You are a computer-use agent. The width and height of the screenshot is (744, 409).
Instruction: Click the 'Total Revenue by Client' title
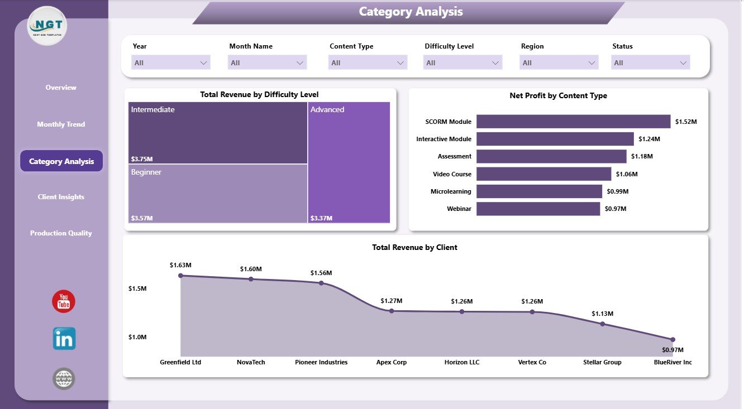click(x=415, y=247)
